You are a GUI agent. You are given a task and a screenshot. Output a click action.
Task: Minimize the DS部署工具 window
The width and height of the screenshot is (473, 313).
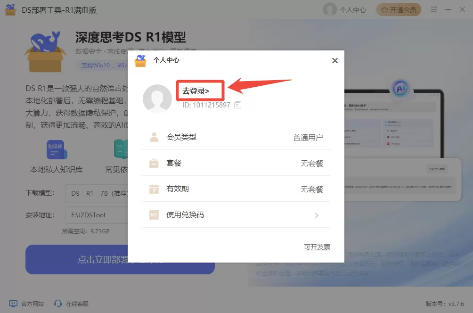point(448,9)
